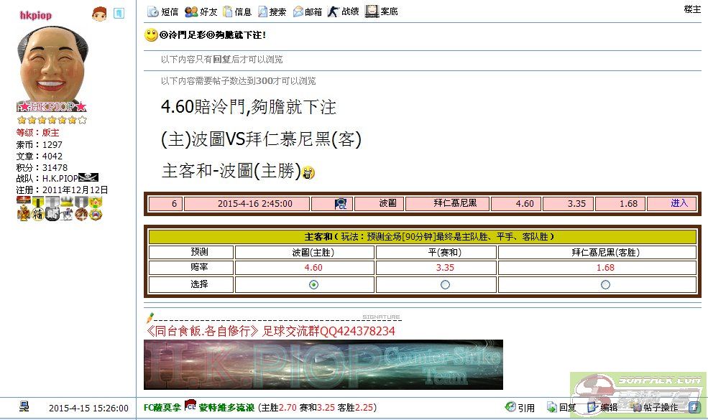Open the 信息 info icon

tap(239, 10)
